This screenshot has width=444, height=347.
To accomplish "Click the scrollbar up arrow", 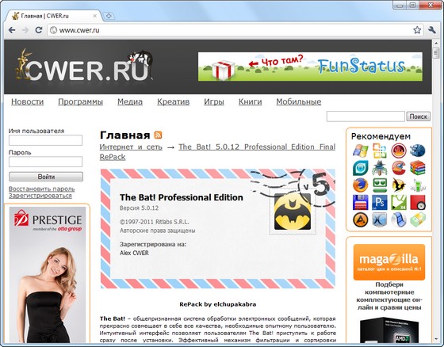I will (x=436, y=44).
